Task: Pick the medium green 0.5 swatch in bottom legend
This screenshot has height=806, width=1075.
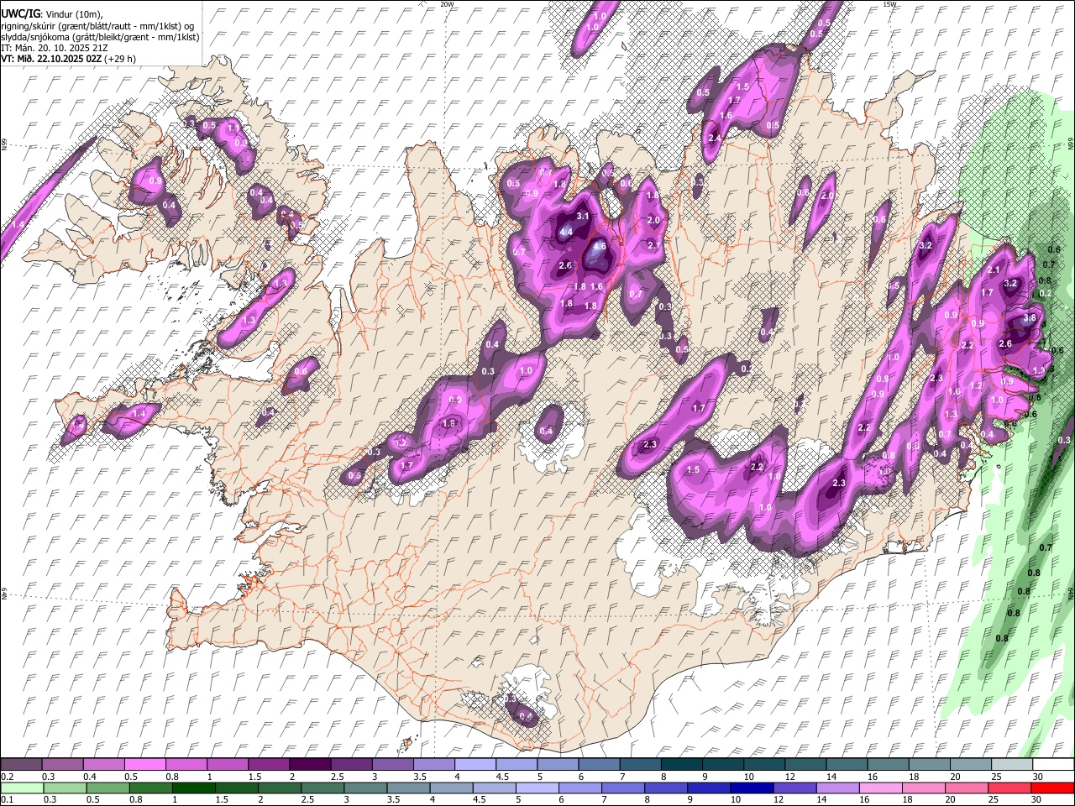Action: (107, 788)
